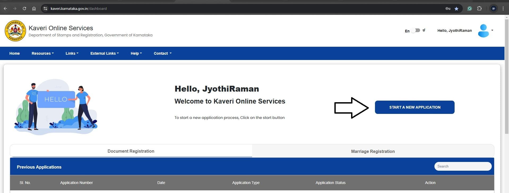This screenshot has height=193, width=509.
Task: Expand the External Links dropdown
Action: click(x=104, y=53)
